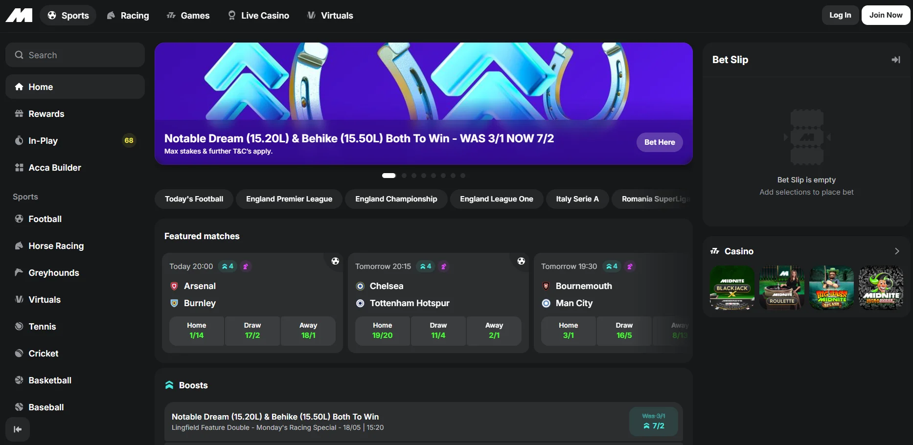Open Cricket in the sidebar
This screenshot has height=445, width=913.
pos(75,353)
